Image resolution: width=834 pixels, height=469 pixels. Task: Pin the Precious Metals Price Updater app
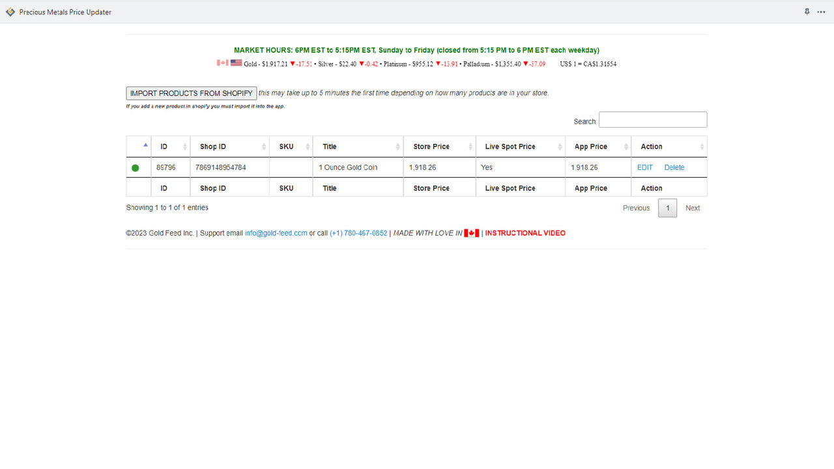pos(807,11)
